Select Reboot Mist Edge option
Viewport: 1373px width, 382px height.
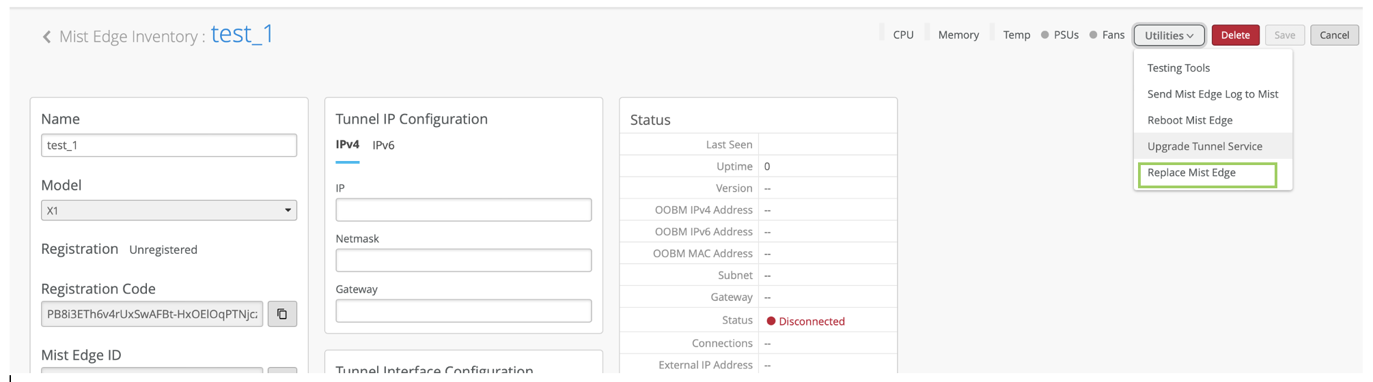point(1190,120)
